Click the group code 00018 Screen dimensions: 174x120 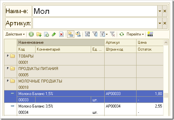(x=24, y=87)
